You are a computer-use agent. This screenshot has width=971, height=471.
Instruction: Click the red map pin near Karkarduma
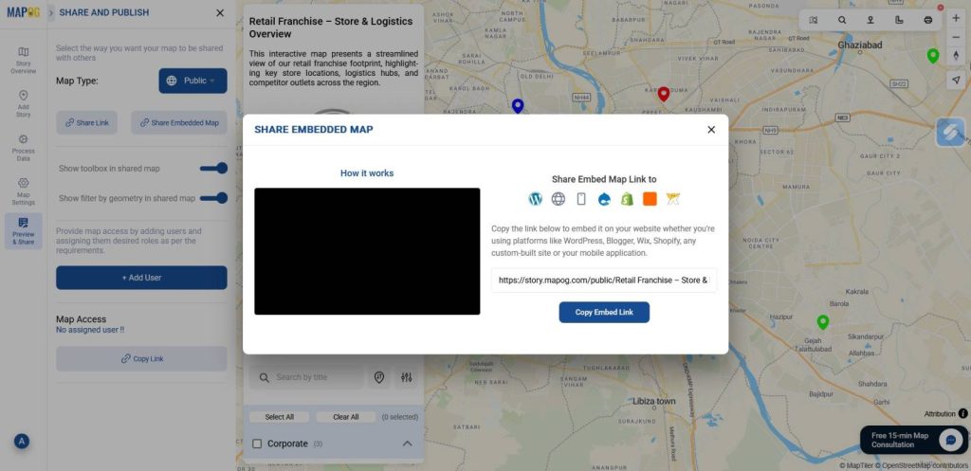point(663,94)
